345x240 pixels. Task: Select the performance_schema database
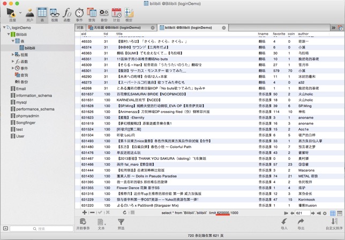click(x=33, y=109)
